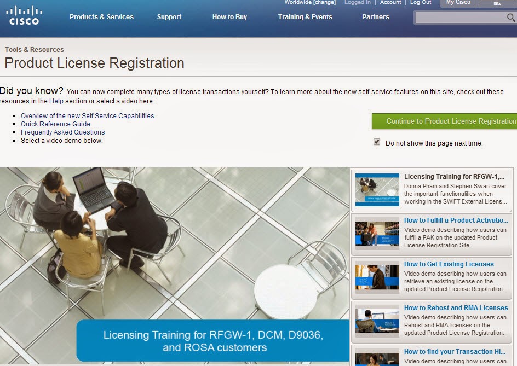Screen dimensions: 517x366
Task: Click 'fulfill a PAK on the updated Product' description
Action: pos(451,237)
